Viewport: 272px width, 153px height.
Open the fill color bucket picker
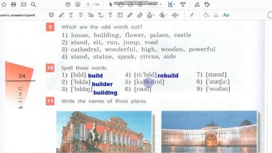click(x=206, y=15)
